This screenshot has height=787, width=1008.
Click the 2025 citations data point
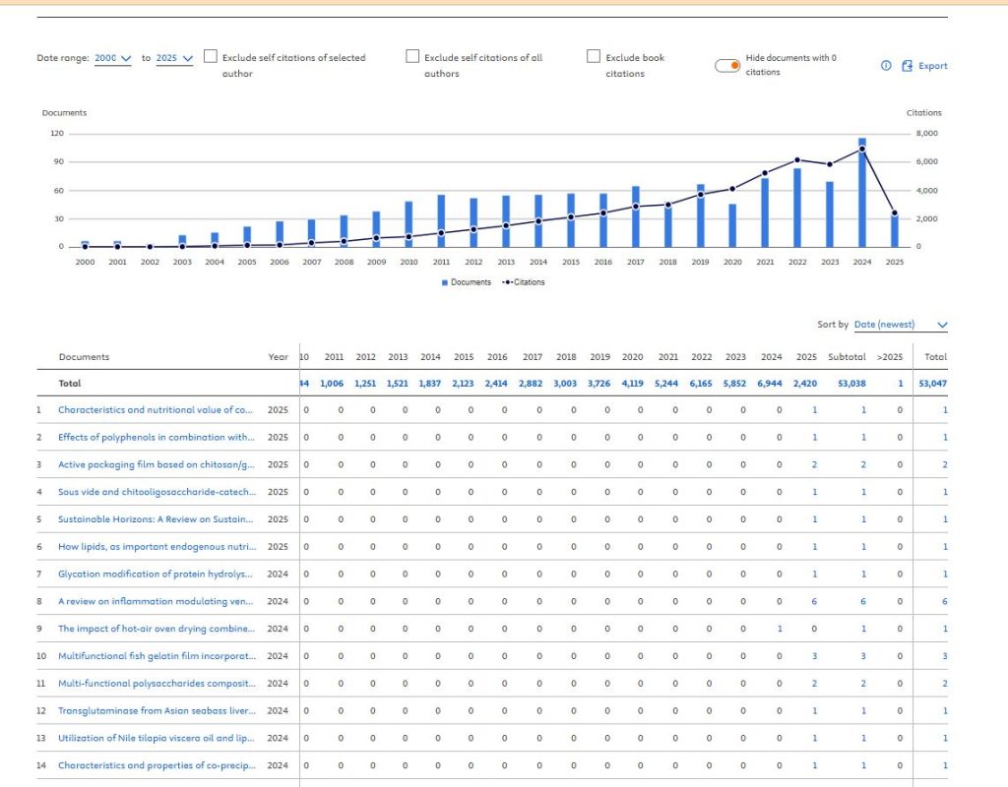[x=894, y=212]
